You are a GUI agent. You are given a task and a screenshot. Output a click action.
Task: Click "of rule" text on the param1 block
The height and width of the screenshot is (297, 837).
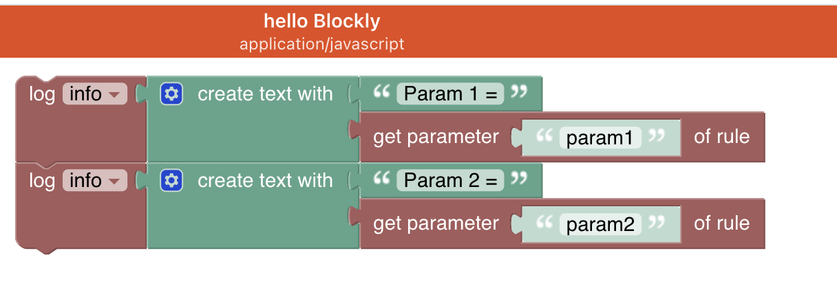point(721,137)
